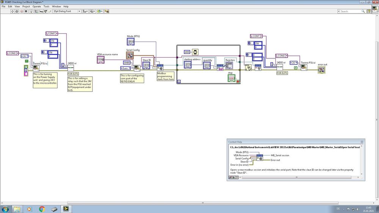Click the Step Into button
Image resolution: width=379 pixels, height=213 pixels.
coord(41,11)
